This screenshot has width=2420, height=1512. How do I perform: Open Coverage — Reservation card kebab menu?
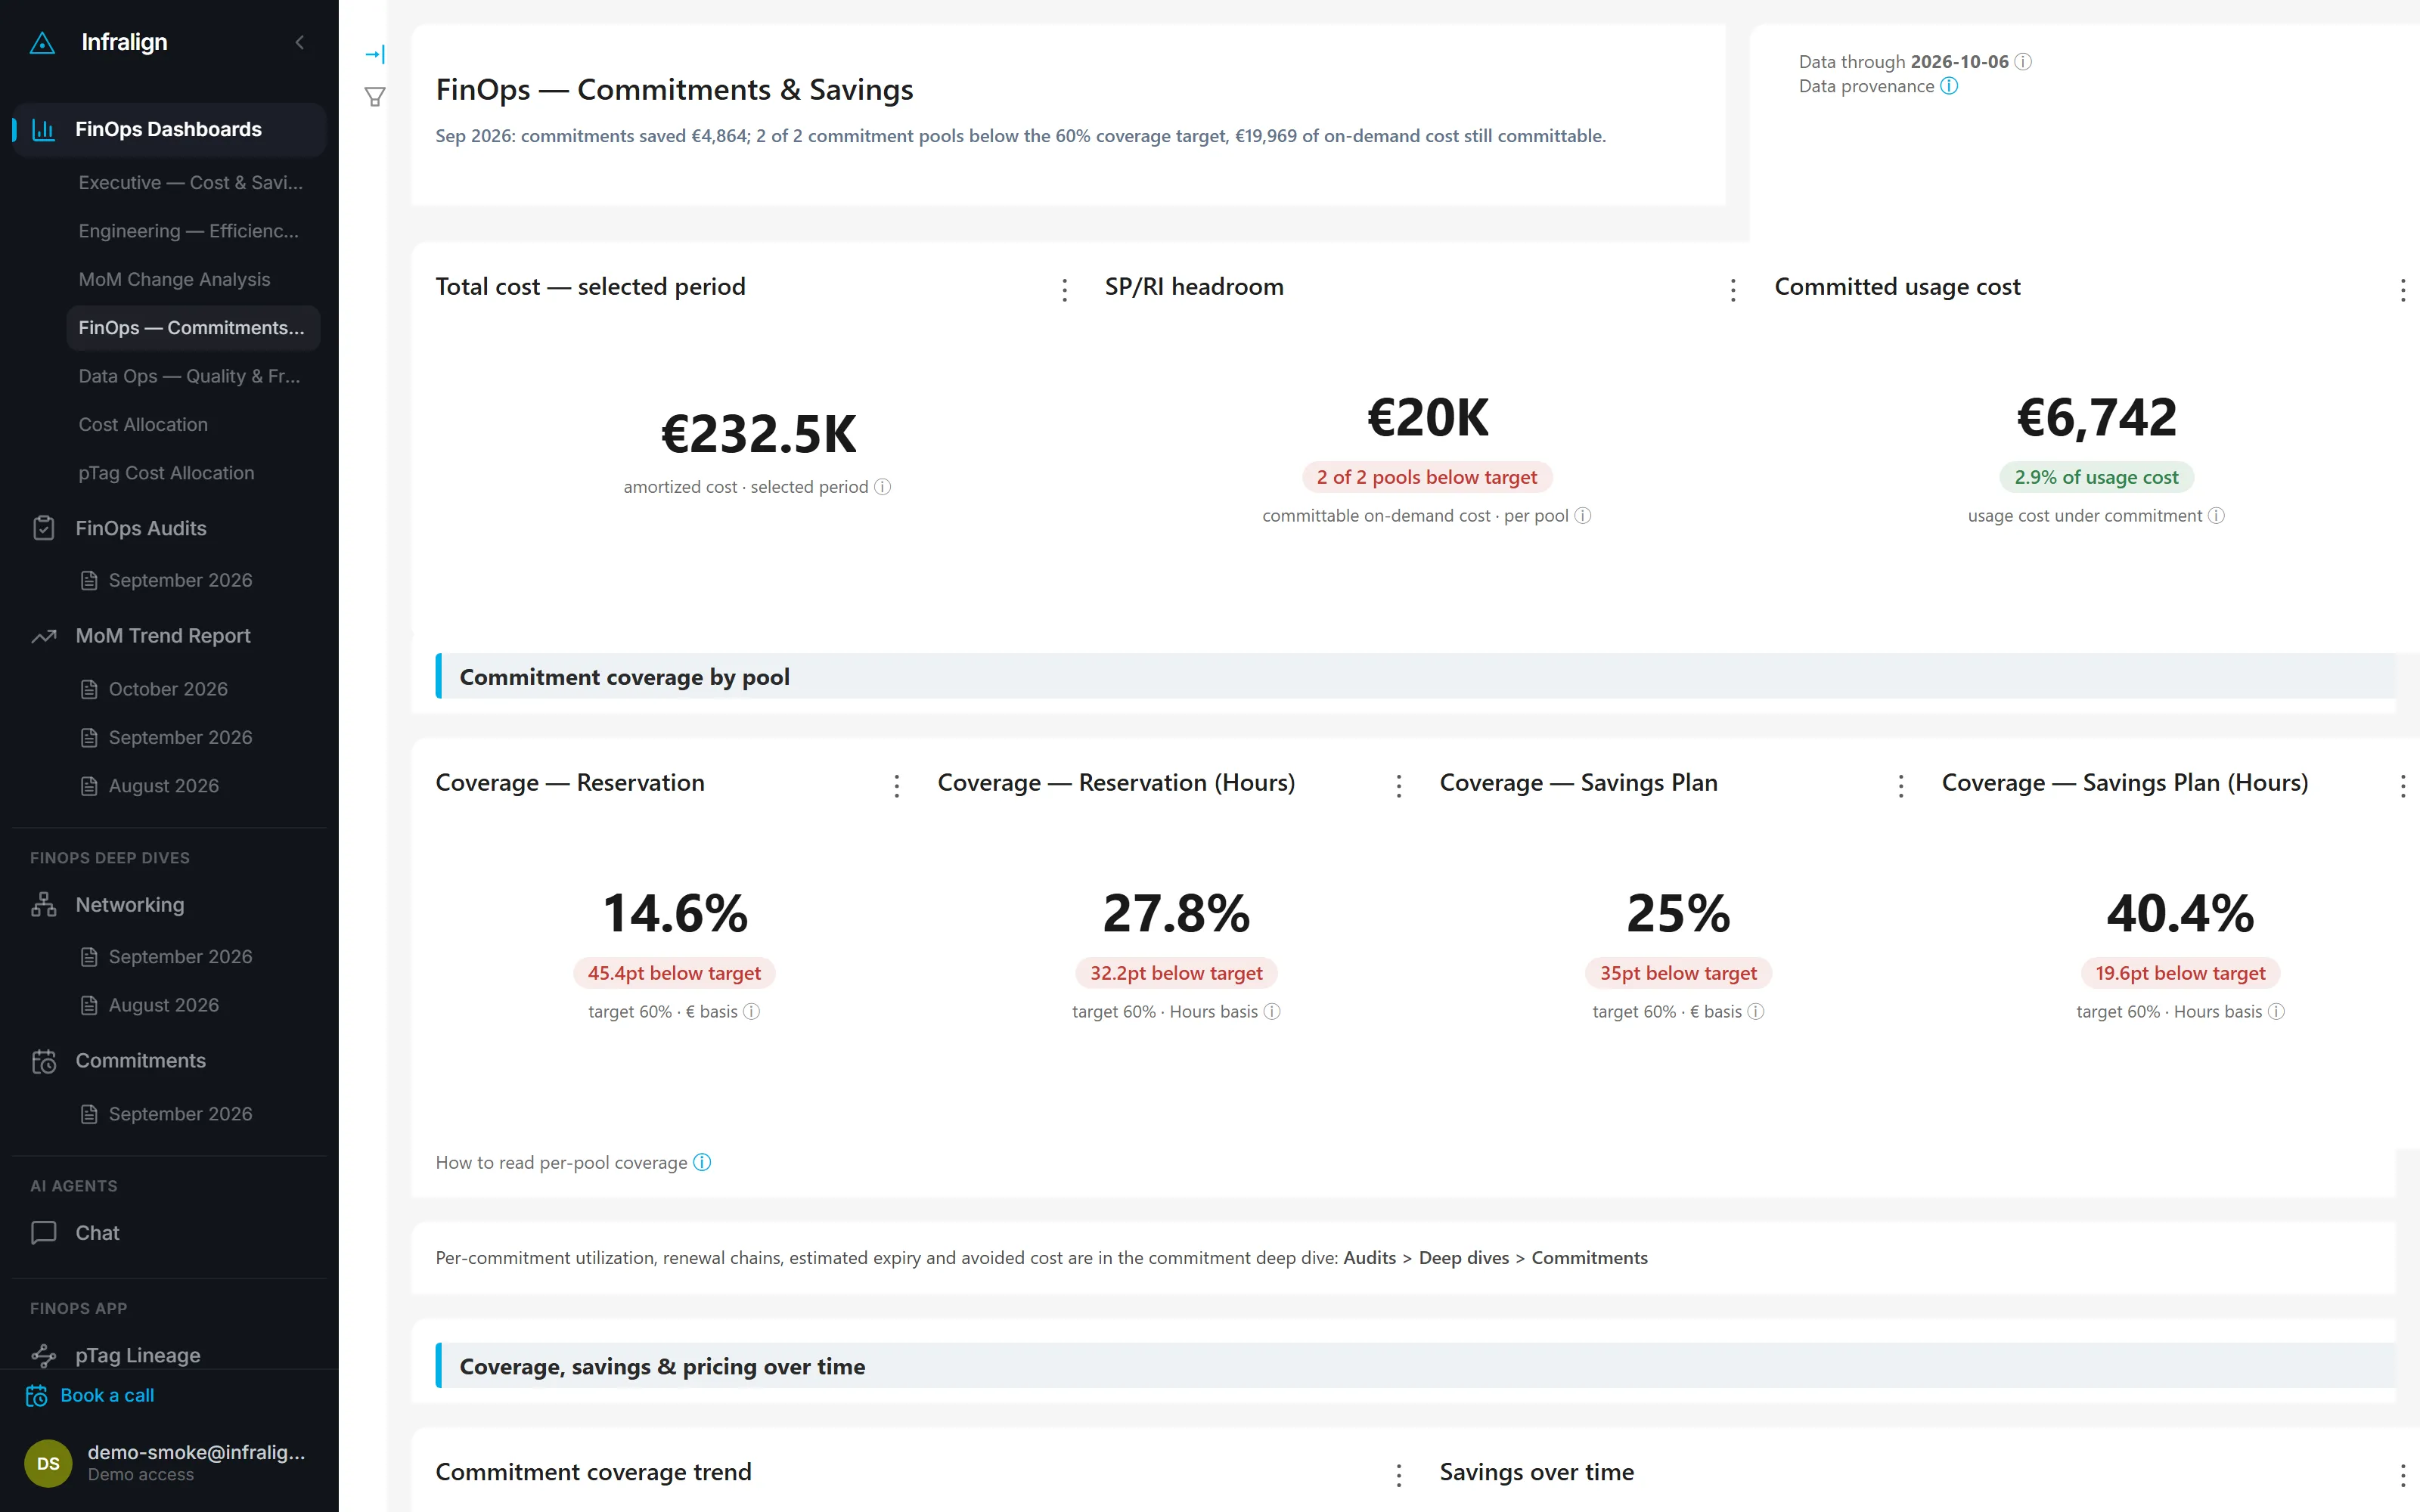coord(897,786)
